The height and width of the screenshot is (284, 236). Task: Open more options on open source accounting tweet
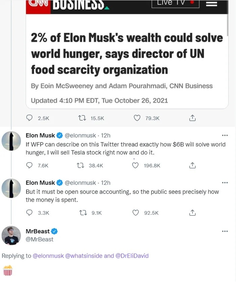point(225,183)
